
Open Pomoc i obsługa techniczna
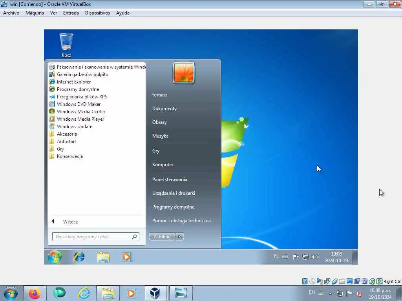click(181, 221)
